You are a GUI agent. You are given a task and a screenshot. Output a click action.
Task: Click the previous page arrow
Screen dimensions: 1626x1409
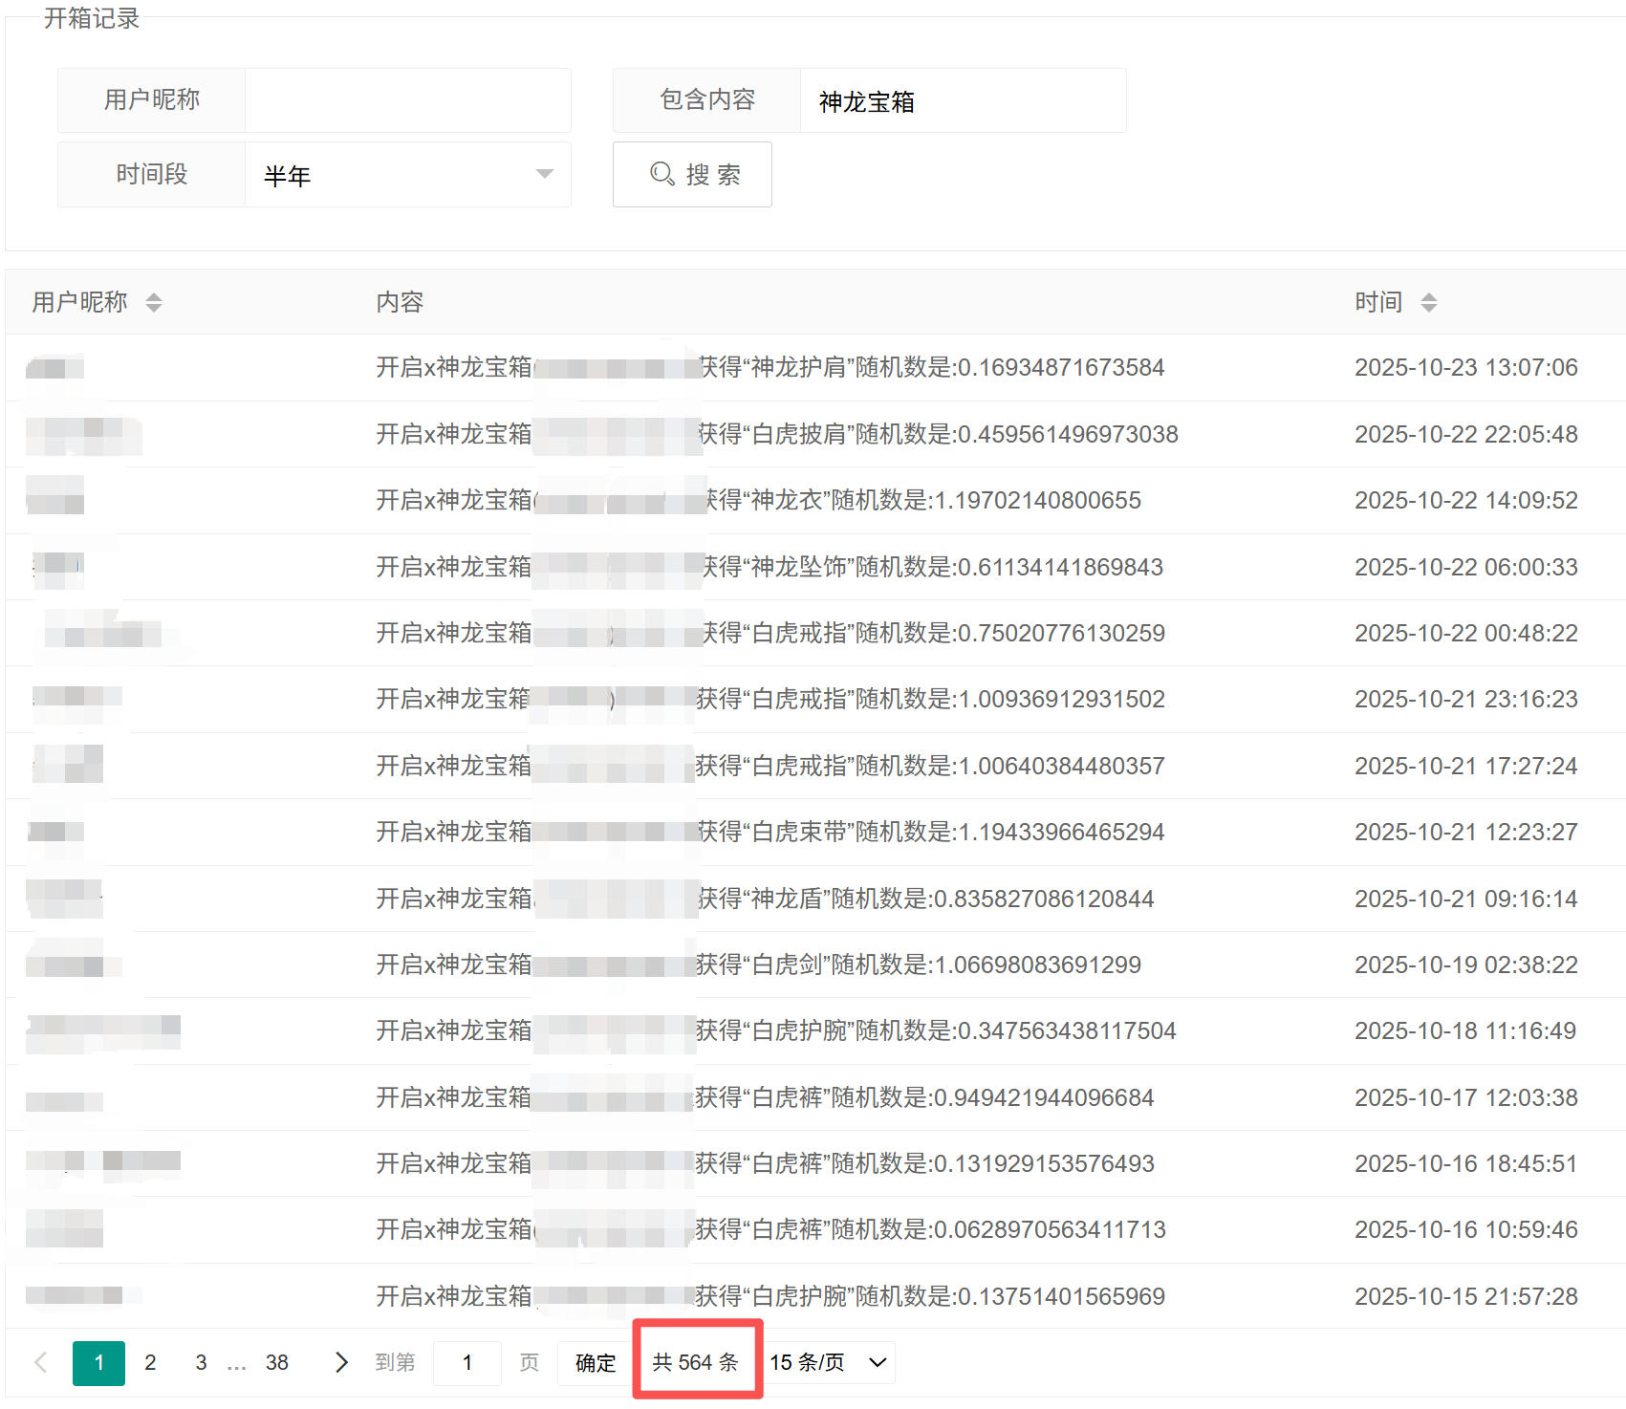point(41,1362)
